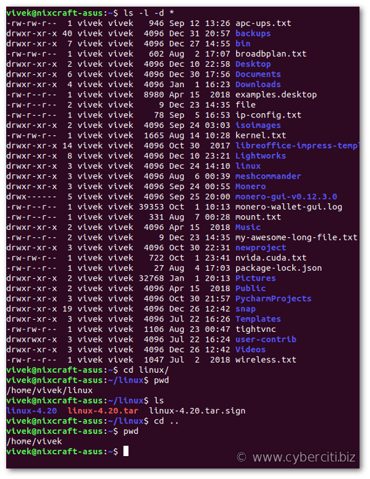Click the 32768 size of Pictures
The image size is (370, 479).
151,278
